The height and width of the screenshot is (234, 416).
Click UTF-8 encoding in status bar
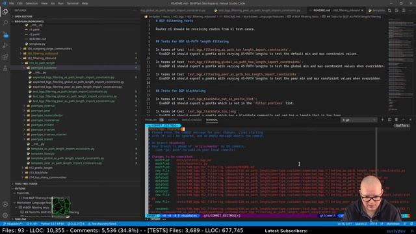coord(373,224)
